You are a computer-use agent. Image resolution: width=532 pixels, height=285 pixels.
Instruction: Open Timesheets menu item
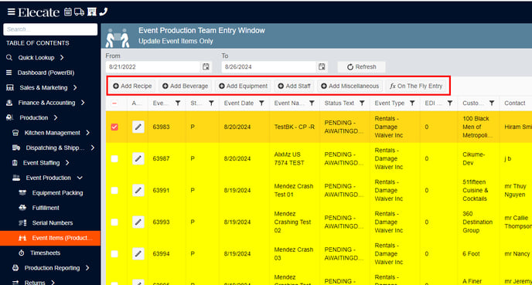[x=45, y=253]
